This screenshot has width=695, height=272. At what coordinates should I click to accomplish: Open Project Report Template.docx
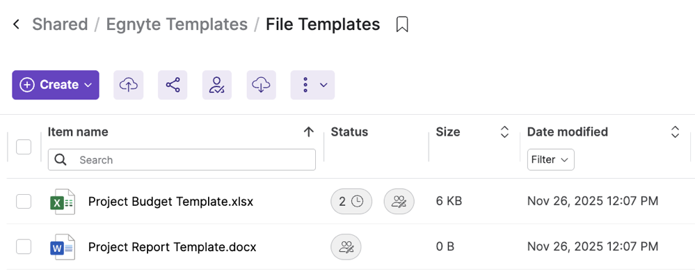point(173,247)
